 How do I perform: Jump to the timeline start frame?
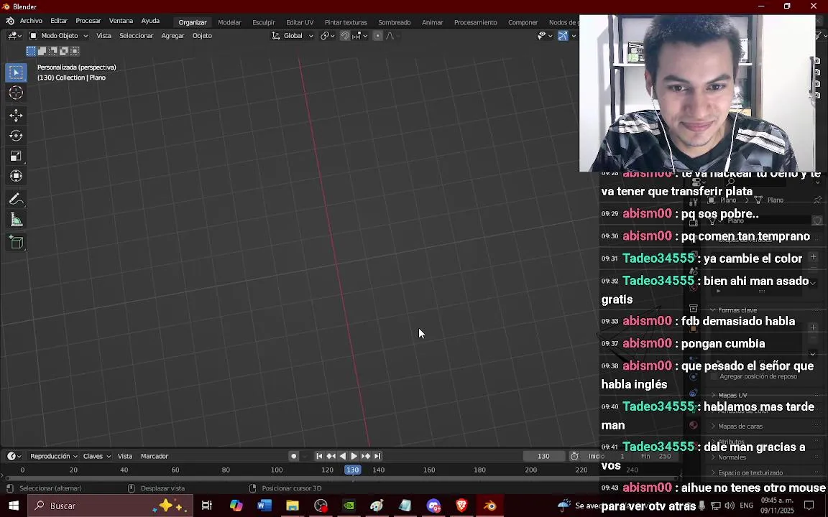319,457
